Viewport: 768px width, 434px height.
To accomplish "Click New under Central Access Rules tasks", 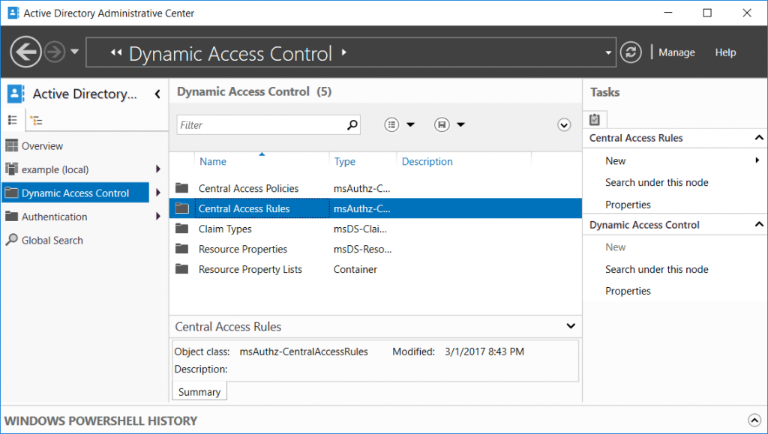I will (x=615, y=160).
